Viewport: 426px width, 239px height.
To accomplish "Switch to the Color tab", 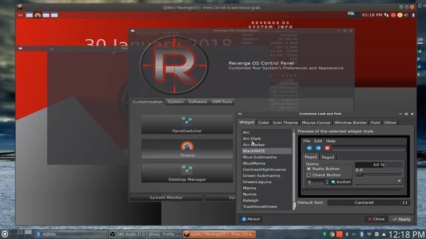I will pyautogui.click(x=264, y=123).
